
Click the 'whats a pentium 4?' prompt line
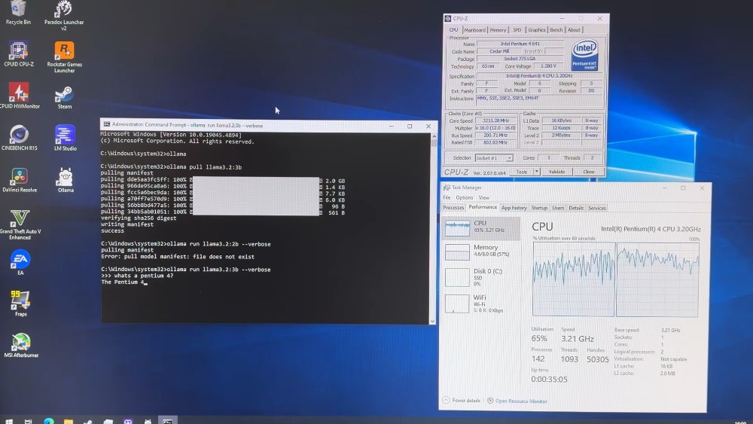[137, 276]
